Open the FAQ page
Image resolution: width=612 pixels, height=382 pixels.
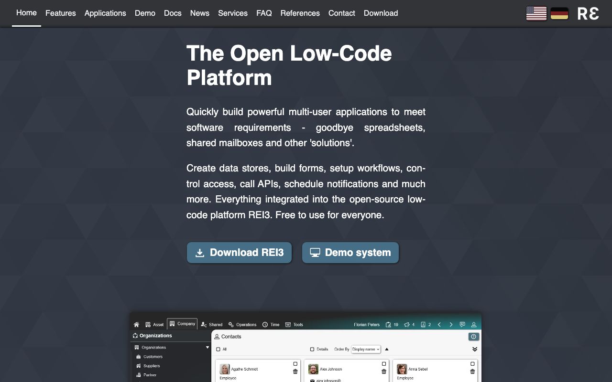pos(264,13)
